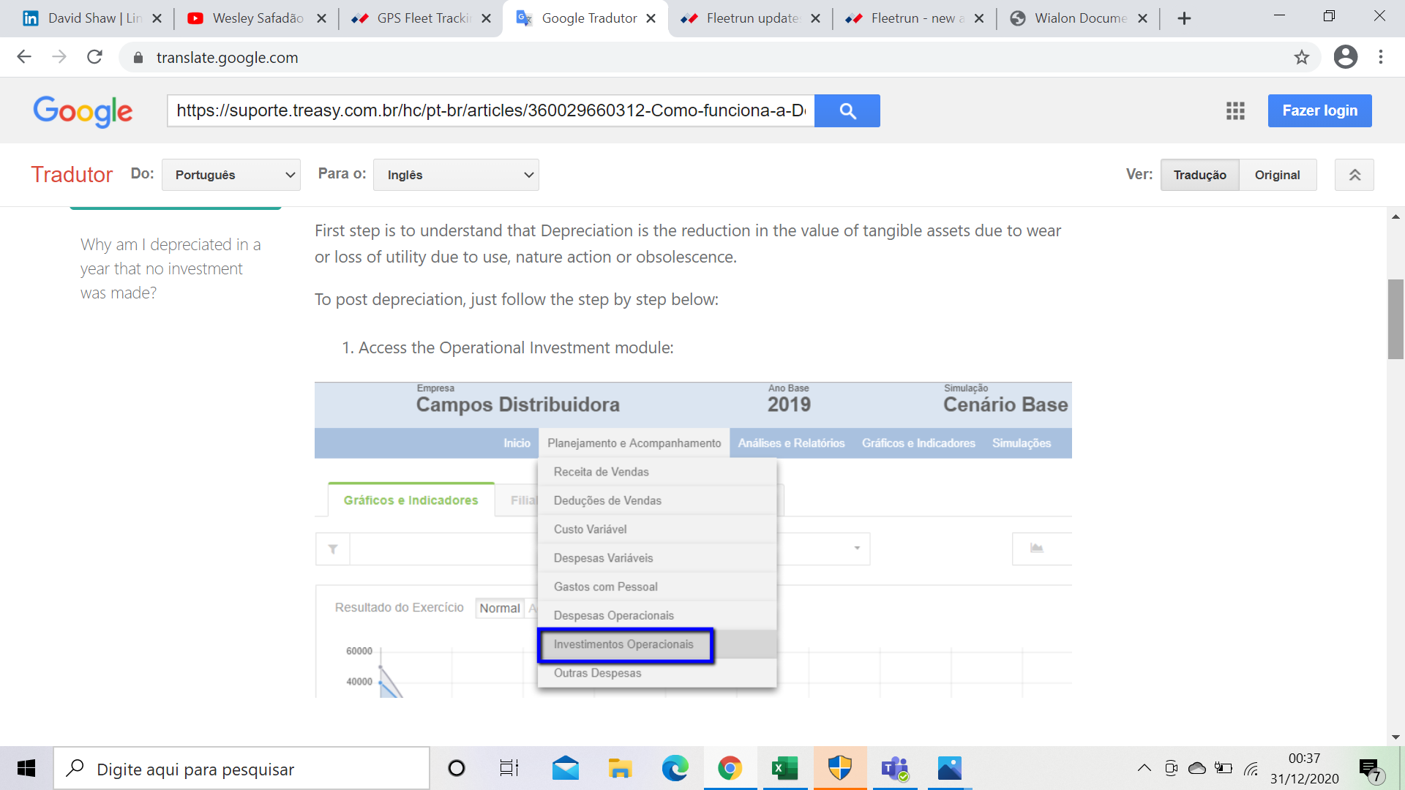The height and width of the screenshot is (790, 1405).
Task: Open the Google apps grid
Action: (x=1235, y=110)
